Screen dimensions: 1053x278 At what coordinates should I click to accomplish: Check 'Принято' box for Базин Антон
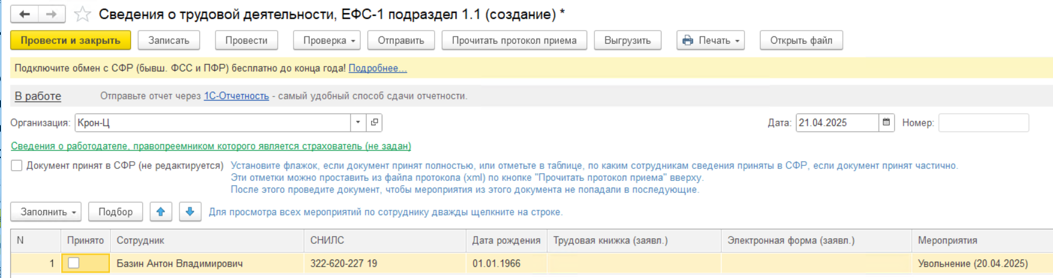74,263
